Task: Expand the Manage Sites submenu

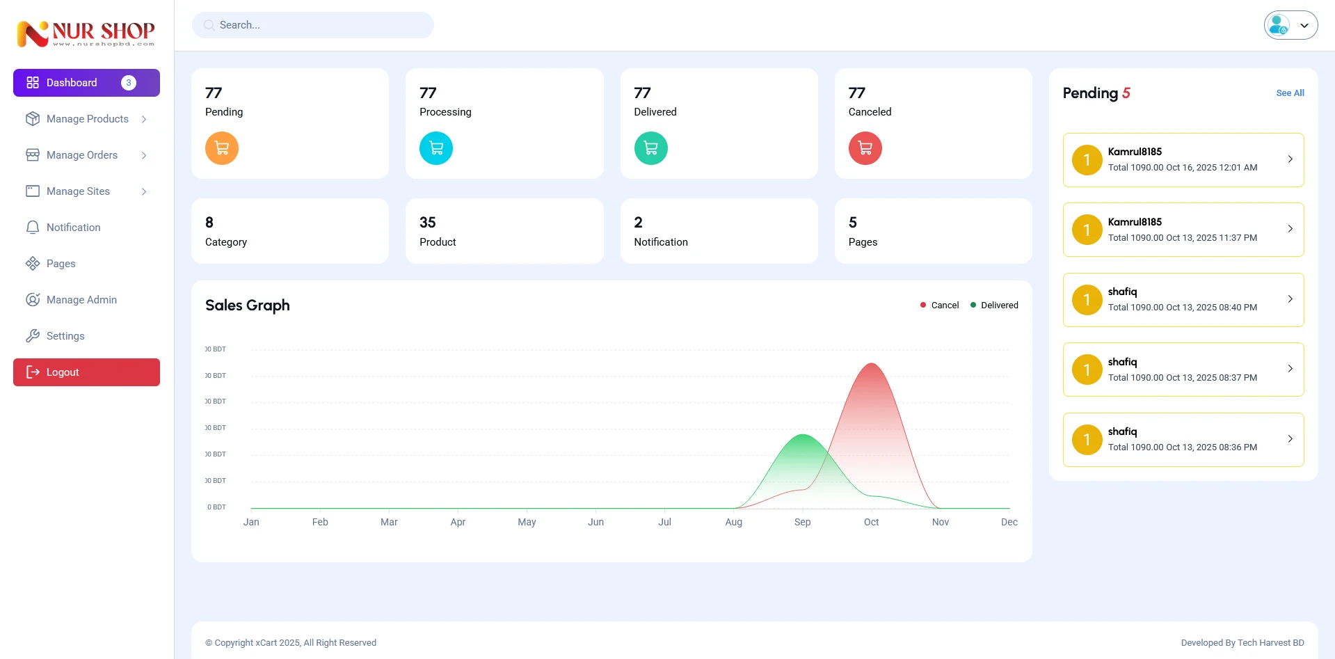Action: 86,191
